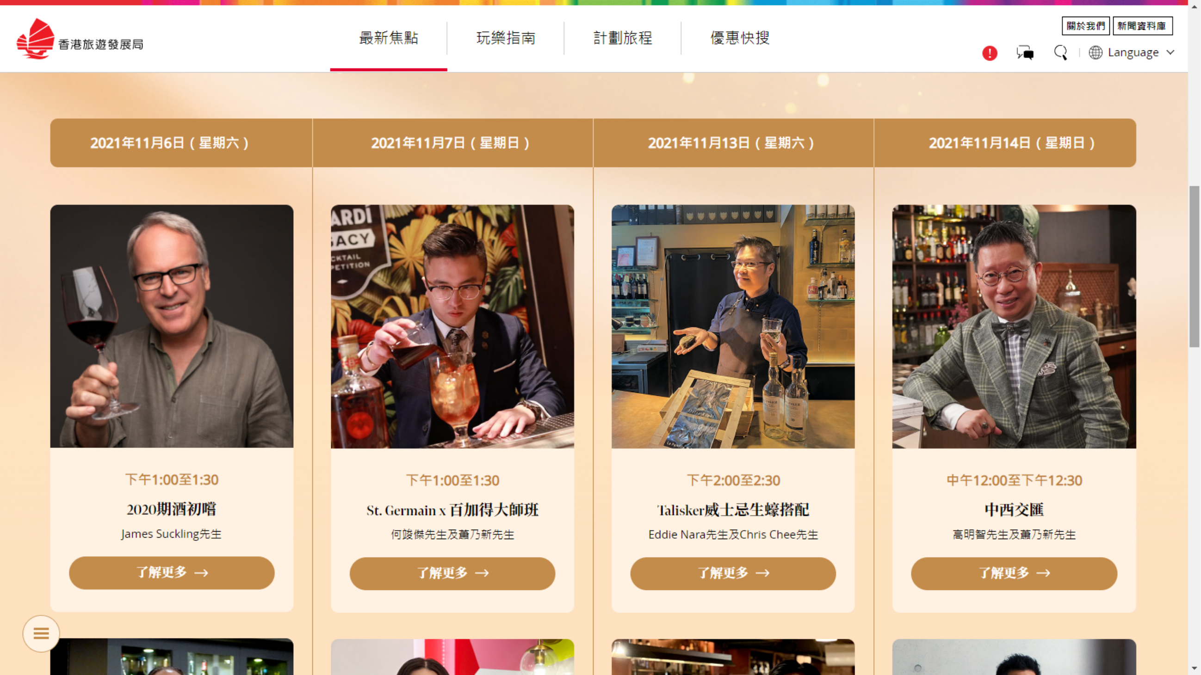
Task: Go home via the Hong Kong Tourism Board logo
Action: [80, 39]
